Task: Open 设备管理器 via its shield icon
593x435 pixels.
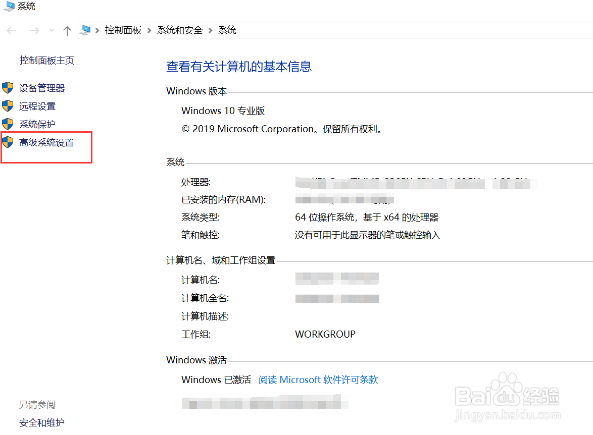Action: (8, 87)
